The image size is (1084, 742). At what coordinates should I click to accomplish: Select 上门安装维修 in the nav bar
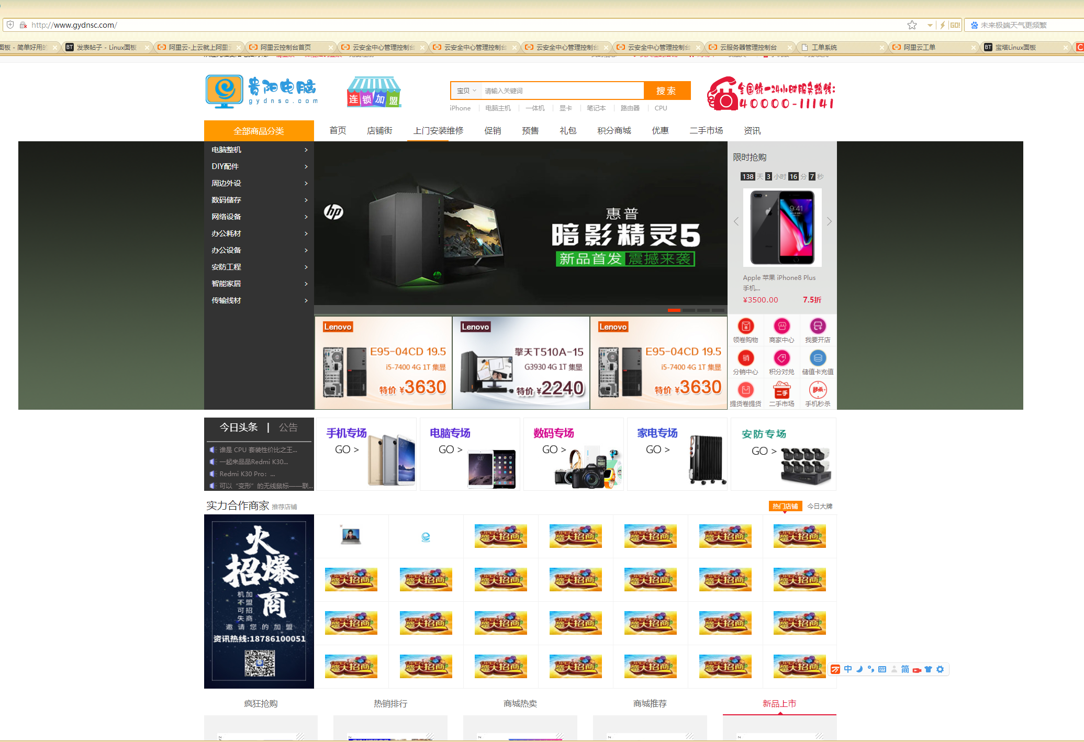pos(438,130)
